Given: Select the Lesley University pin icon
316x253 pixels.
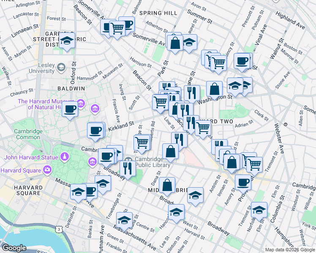Looking at the screenshot, I should 61,67.
